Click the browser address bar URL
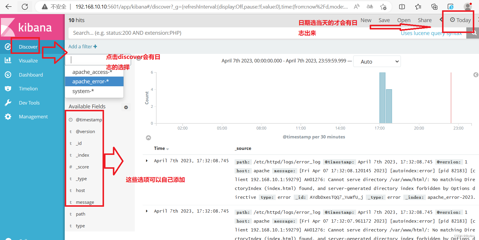Screen dimensions: 479x240 pos(211,6)
